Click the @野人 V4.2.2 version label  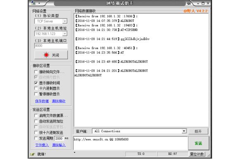click(196, 11)
